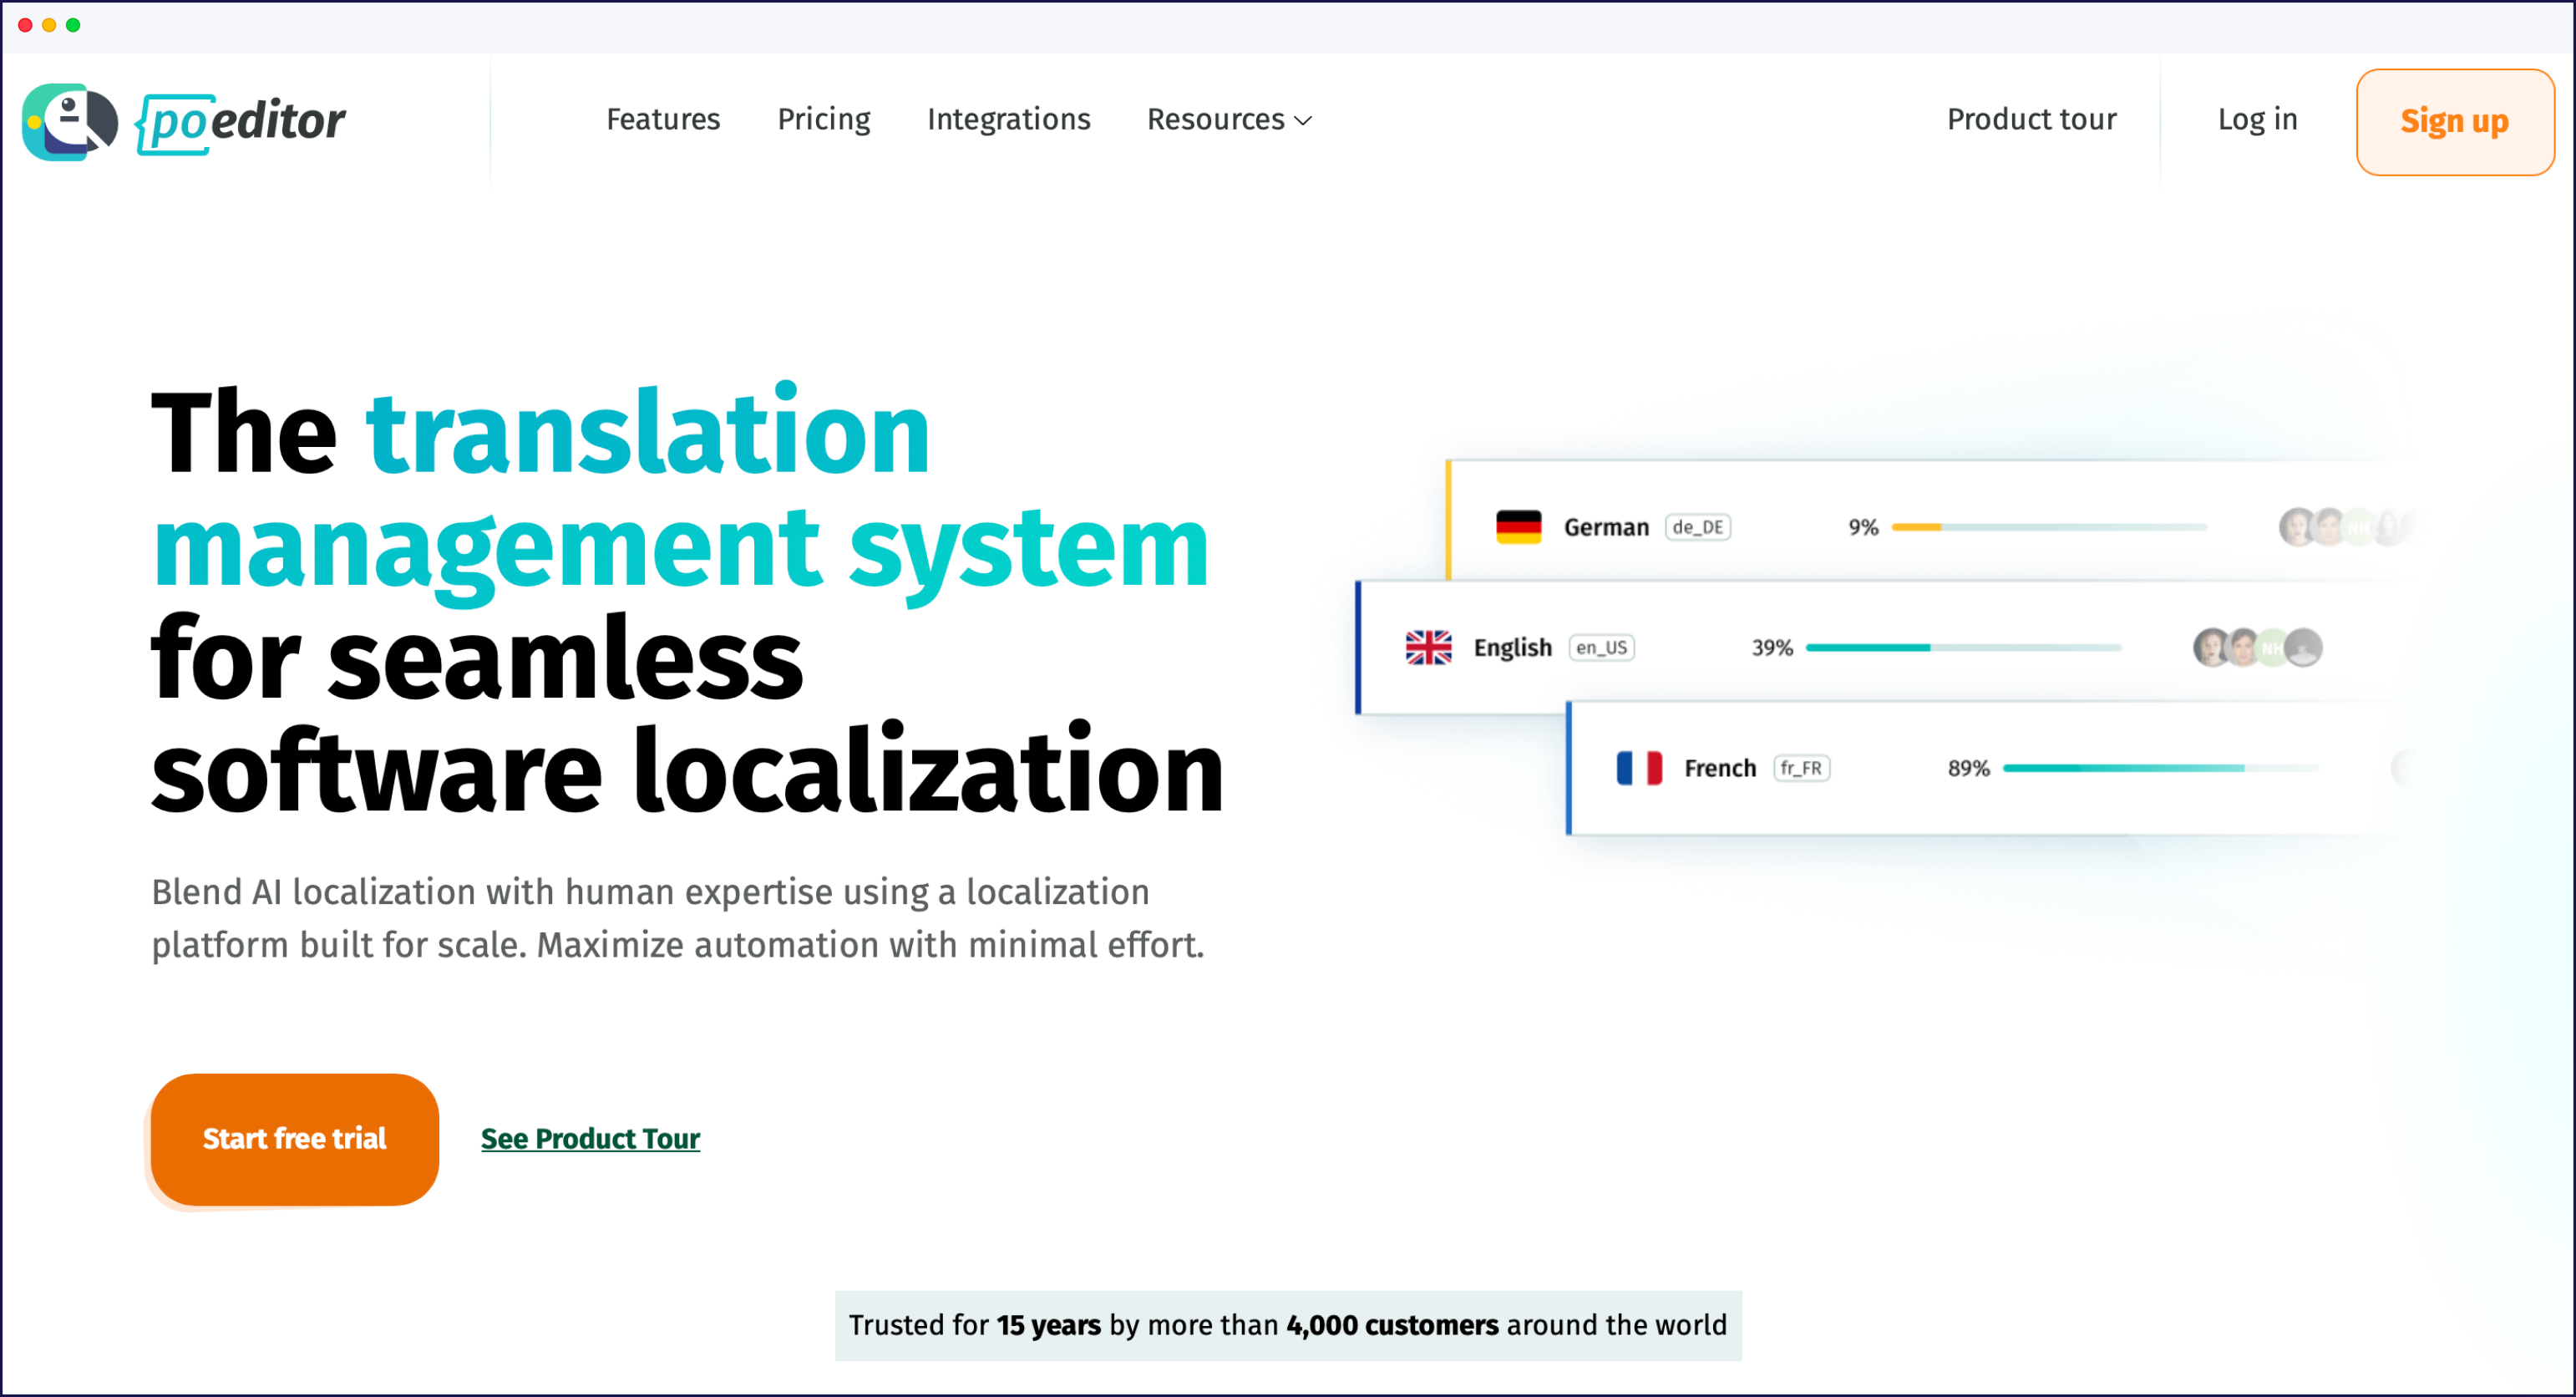Open the Integrations nav item

coord(1008,120)
